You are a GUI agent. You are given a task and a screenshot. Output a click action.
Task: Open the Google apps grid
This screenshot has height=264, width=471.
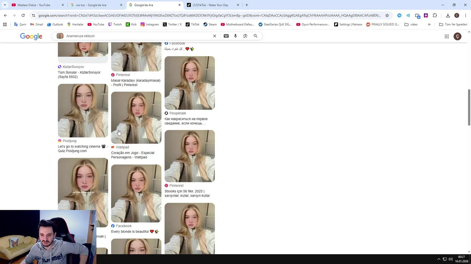tap(446, 36)
